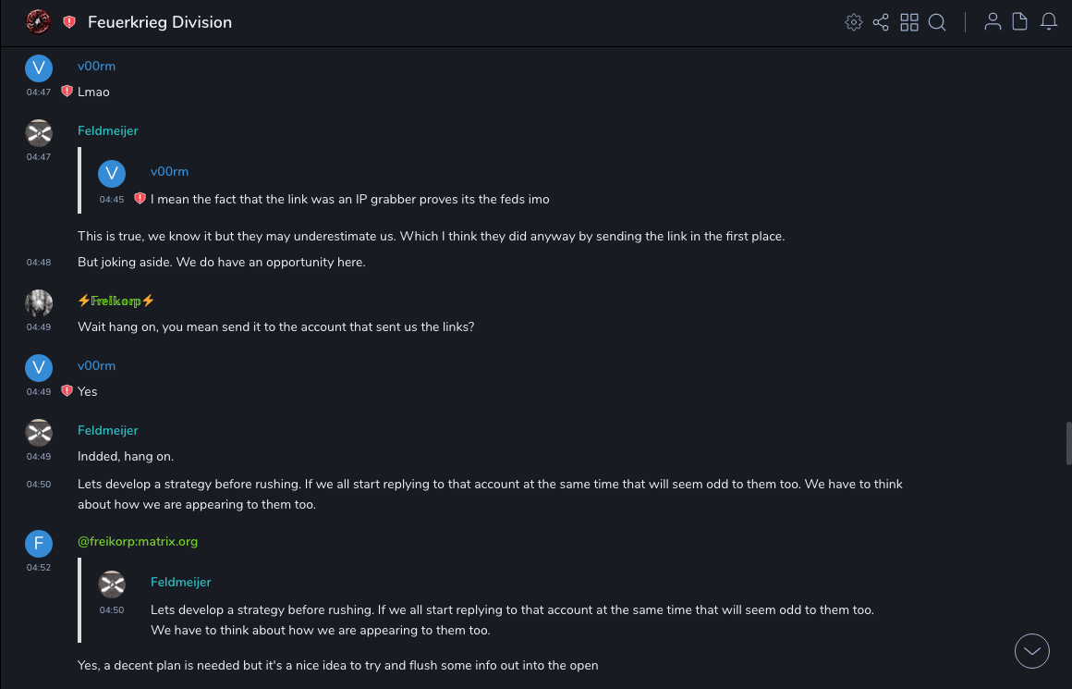Click the room title in the header

[x=160, y=22]
